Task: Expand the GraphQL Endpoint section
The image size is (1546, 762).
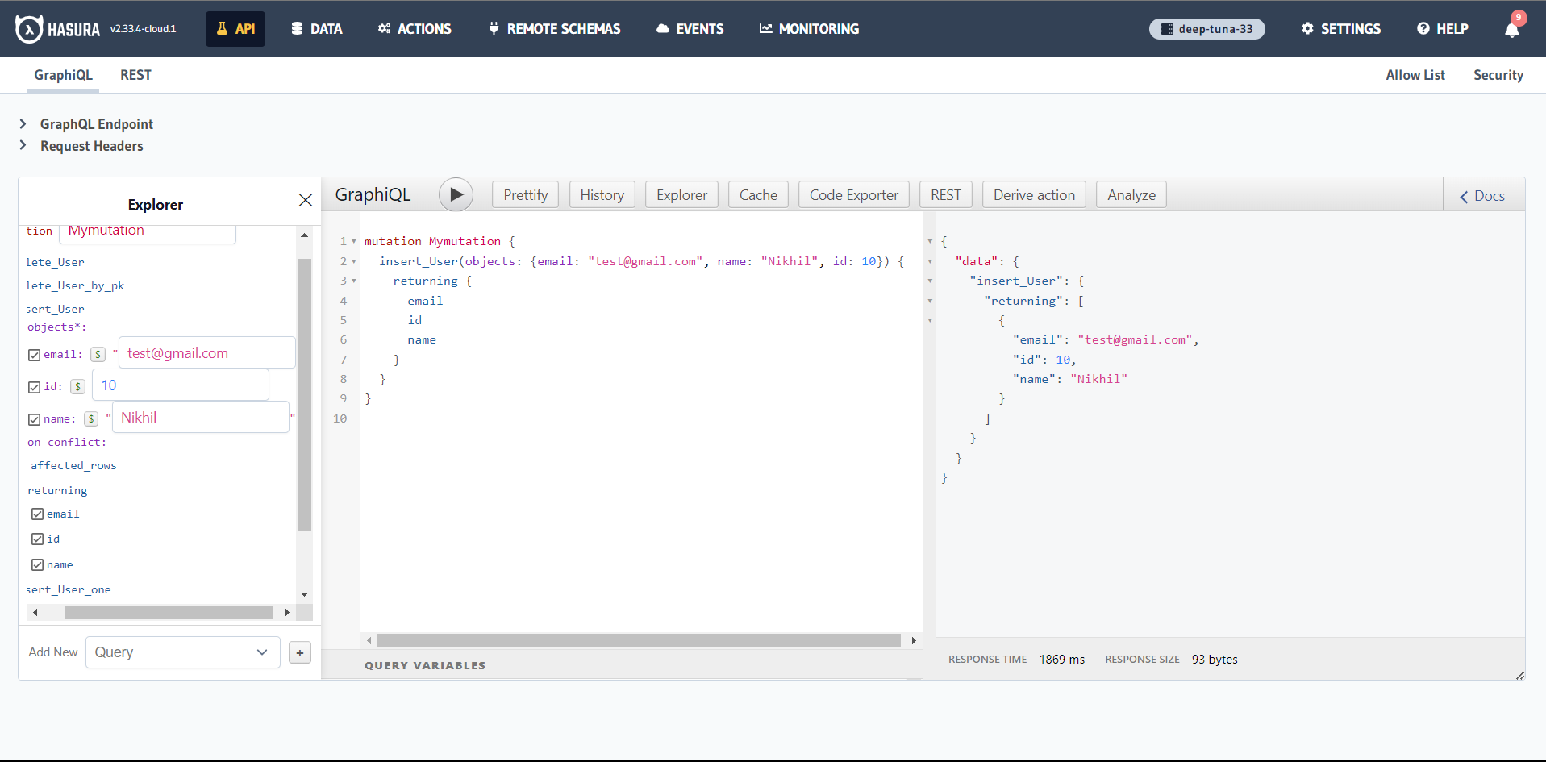Action: pyautogui.click(x=23, y=123)
